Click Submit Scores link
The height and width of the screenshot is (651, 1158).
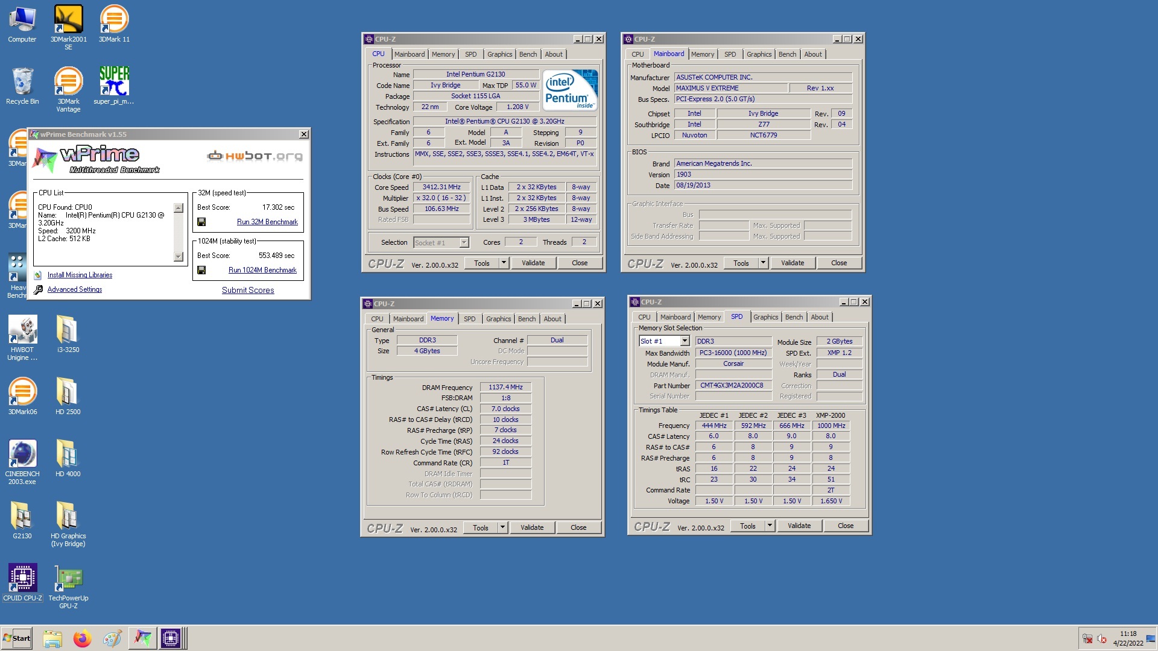248,290
